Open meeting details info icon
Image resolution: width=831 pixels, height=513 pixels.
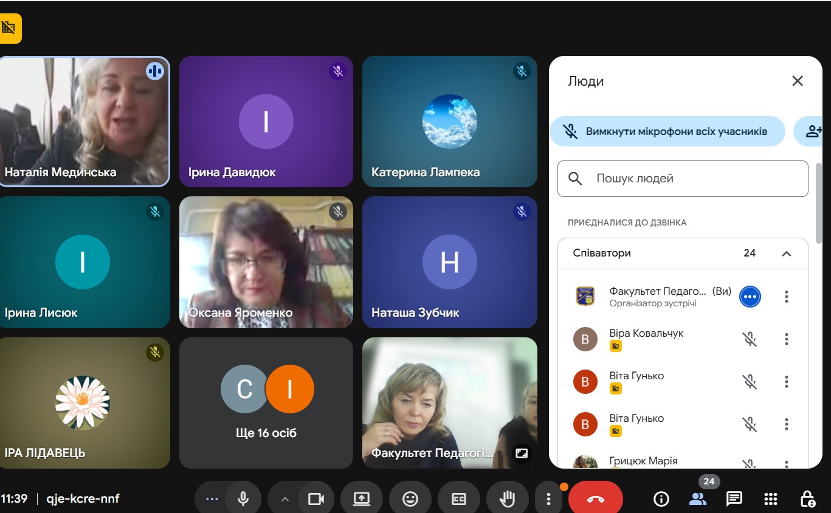(x=661, y=499)
